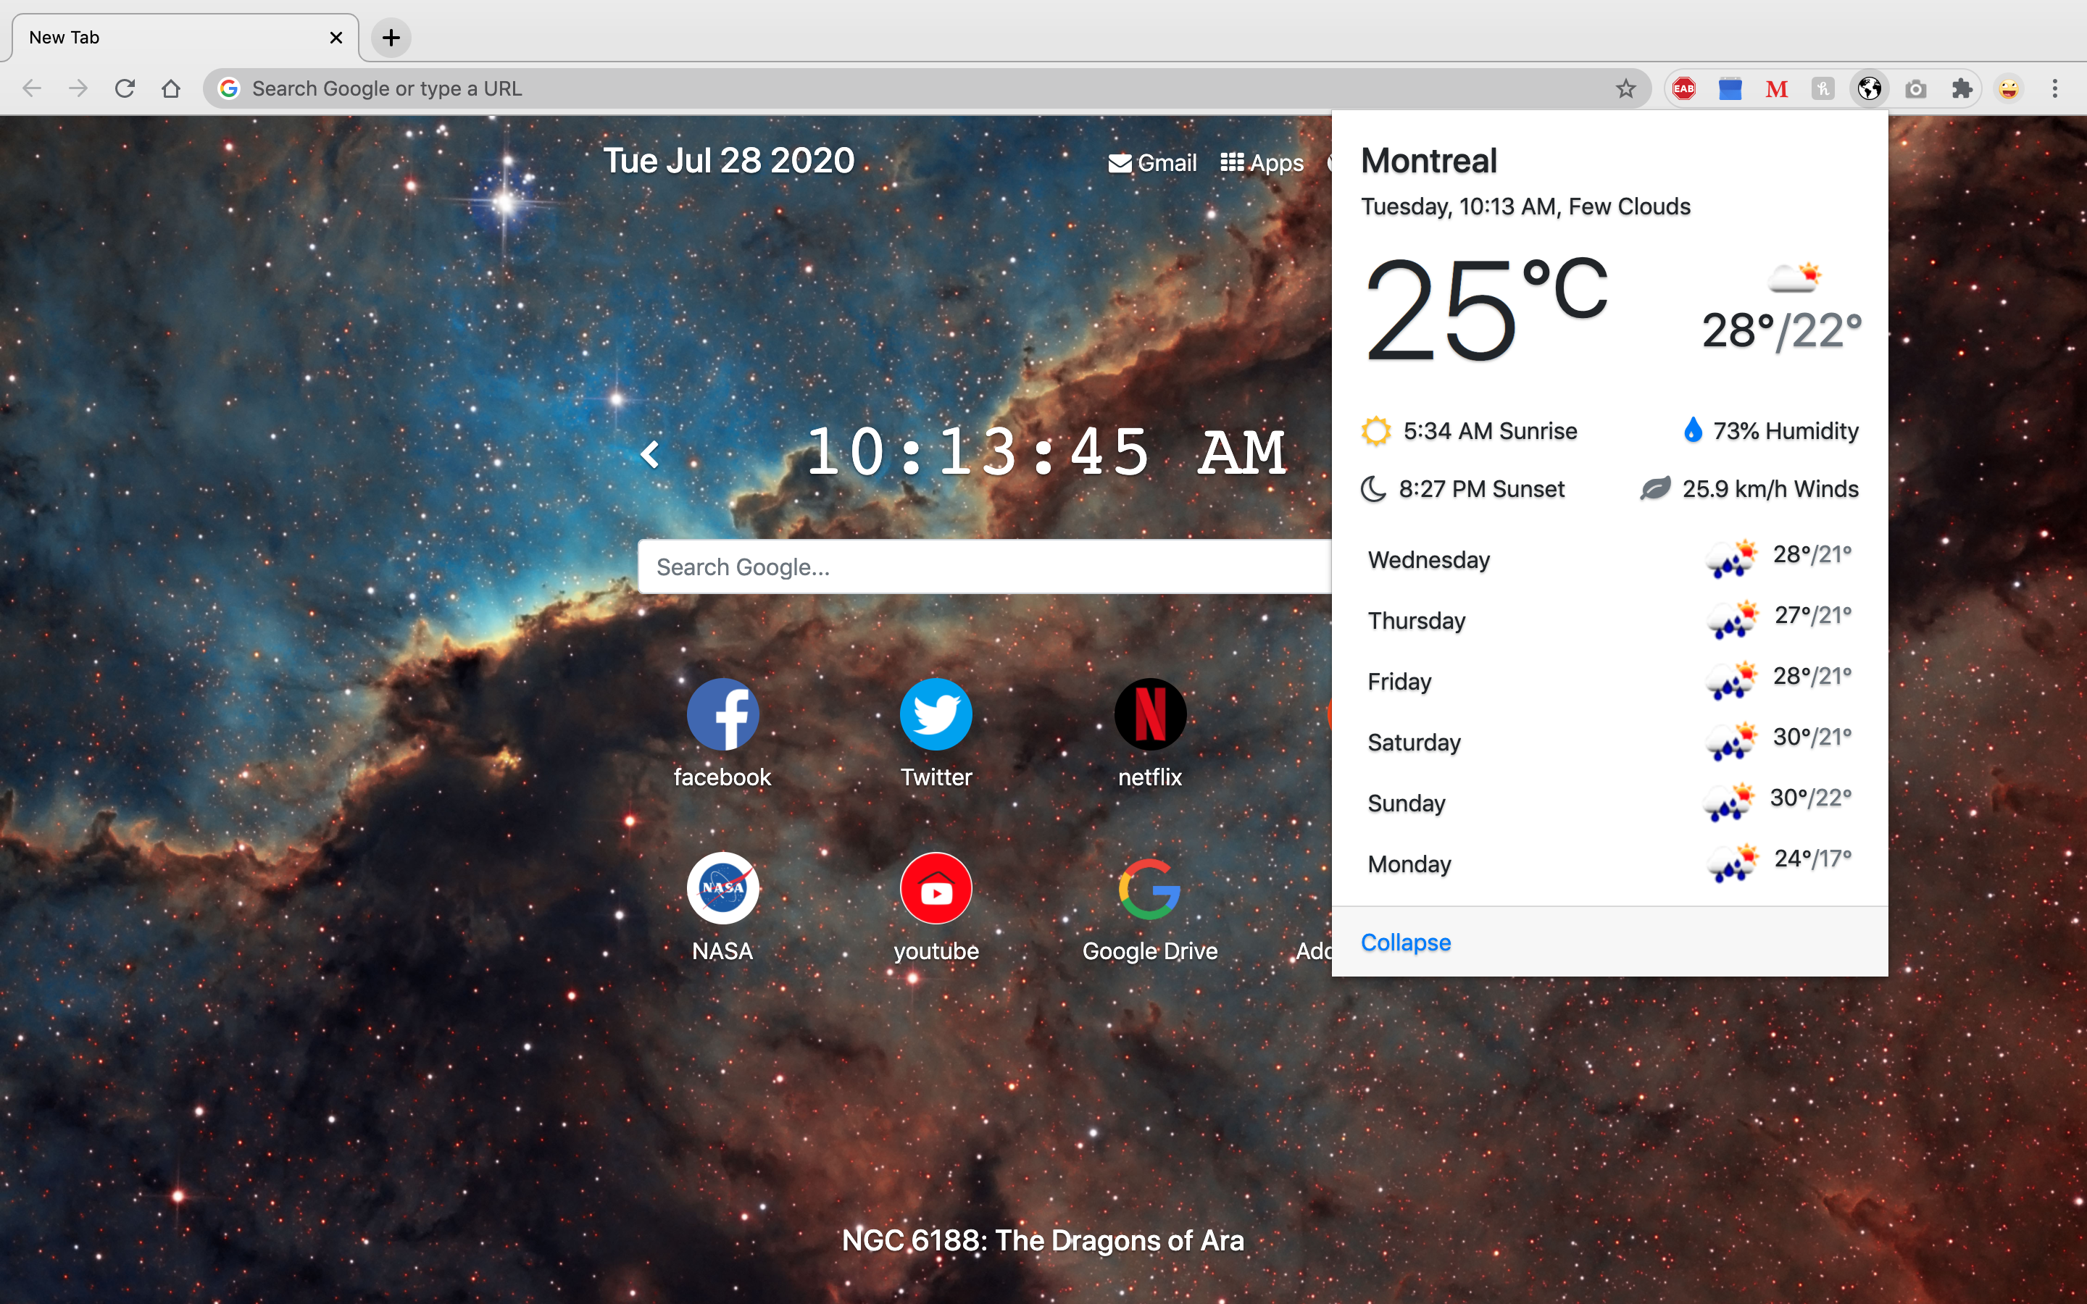The image size is (2087, 1304).
Task: Open the Twitter shortcut icon
Action: point(936,714)
